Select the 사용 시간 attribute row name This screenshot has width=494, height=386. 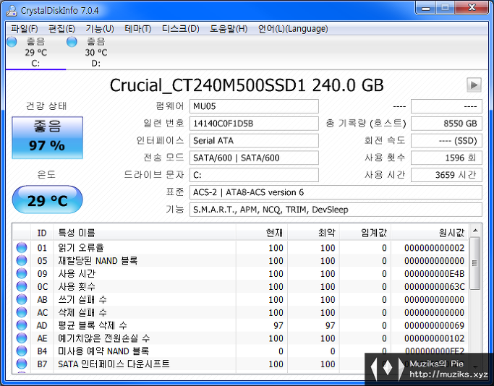click(77, 274)
